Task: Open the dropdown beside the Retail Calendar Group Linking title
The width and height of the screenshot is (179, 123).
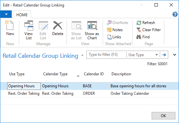Action: click(x=82, y=55)
